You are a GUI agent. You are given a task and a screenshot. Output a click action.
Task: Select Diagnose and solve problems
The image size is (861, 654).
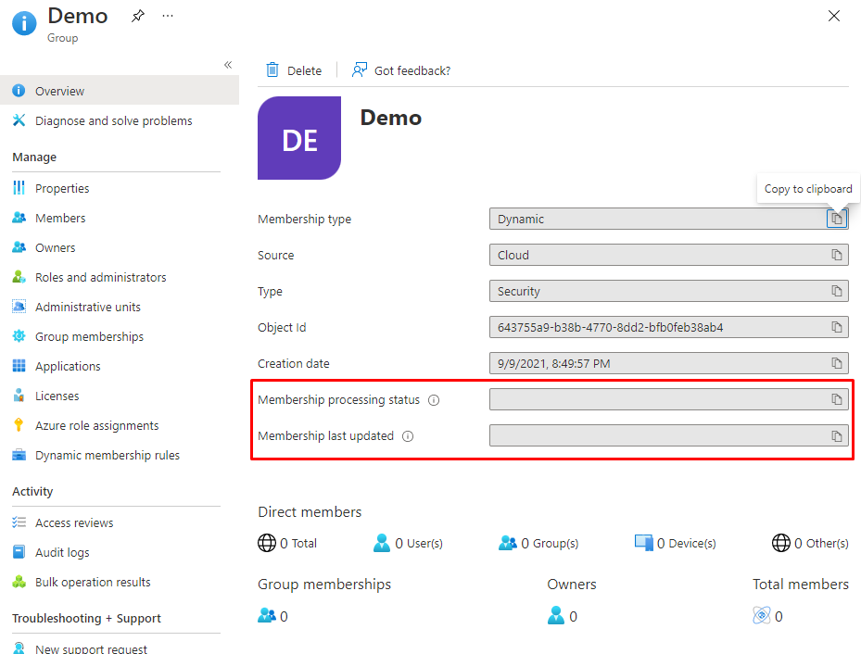(x=113, y=120)
